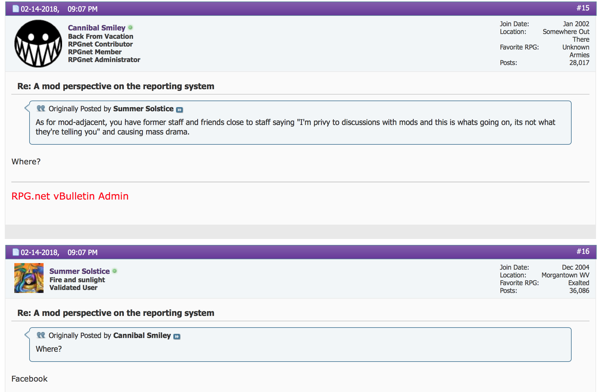
Task: Click the RPG.net vBulletin Admin signature
Action: click(x=70, y=196)
